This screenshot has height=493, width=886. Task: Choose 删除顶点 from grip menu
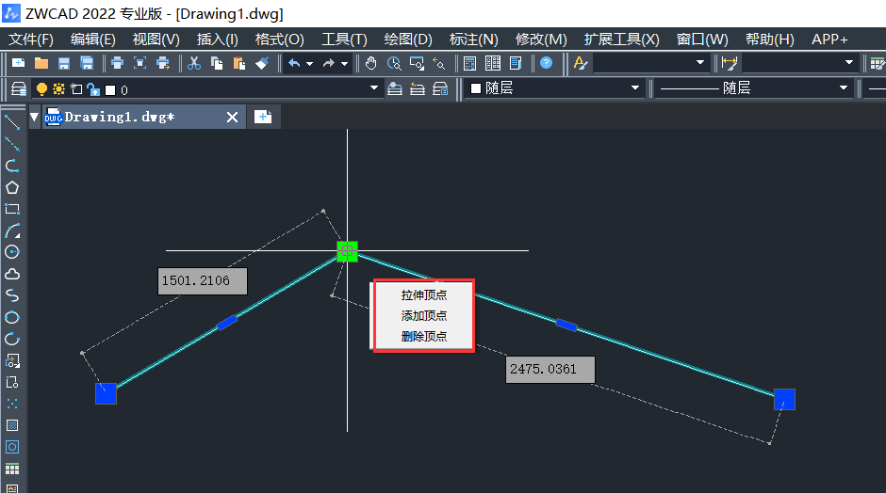pos(424,337)
